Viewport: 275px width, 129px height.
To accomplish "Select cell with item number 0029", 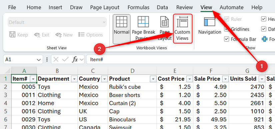I will click(24, 119).
